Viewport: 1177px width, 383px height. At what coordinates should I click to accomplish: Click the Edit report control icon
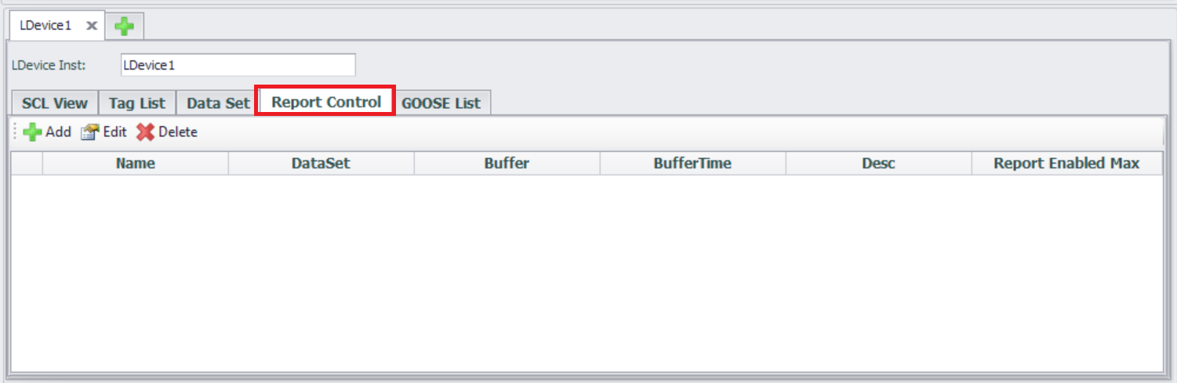[90, 132]
